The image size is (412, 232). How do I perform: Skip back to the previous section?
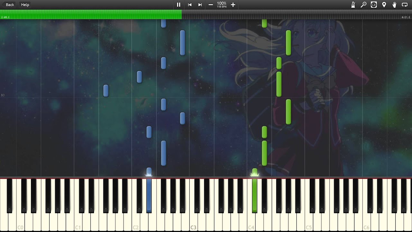pos(190,5)
